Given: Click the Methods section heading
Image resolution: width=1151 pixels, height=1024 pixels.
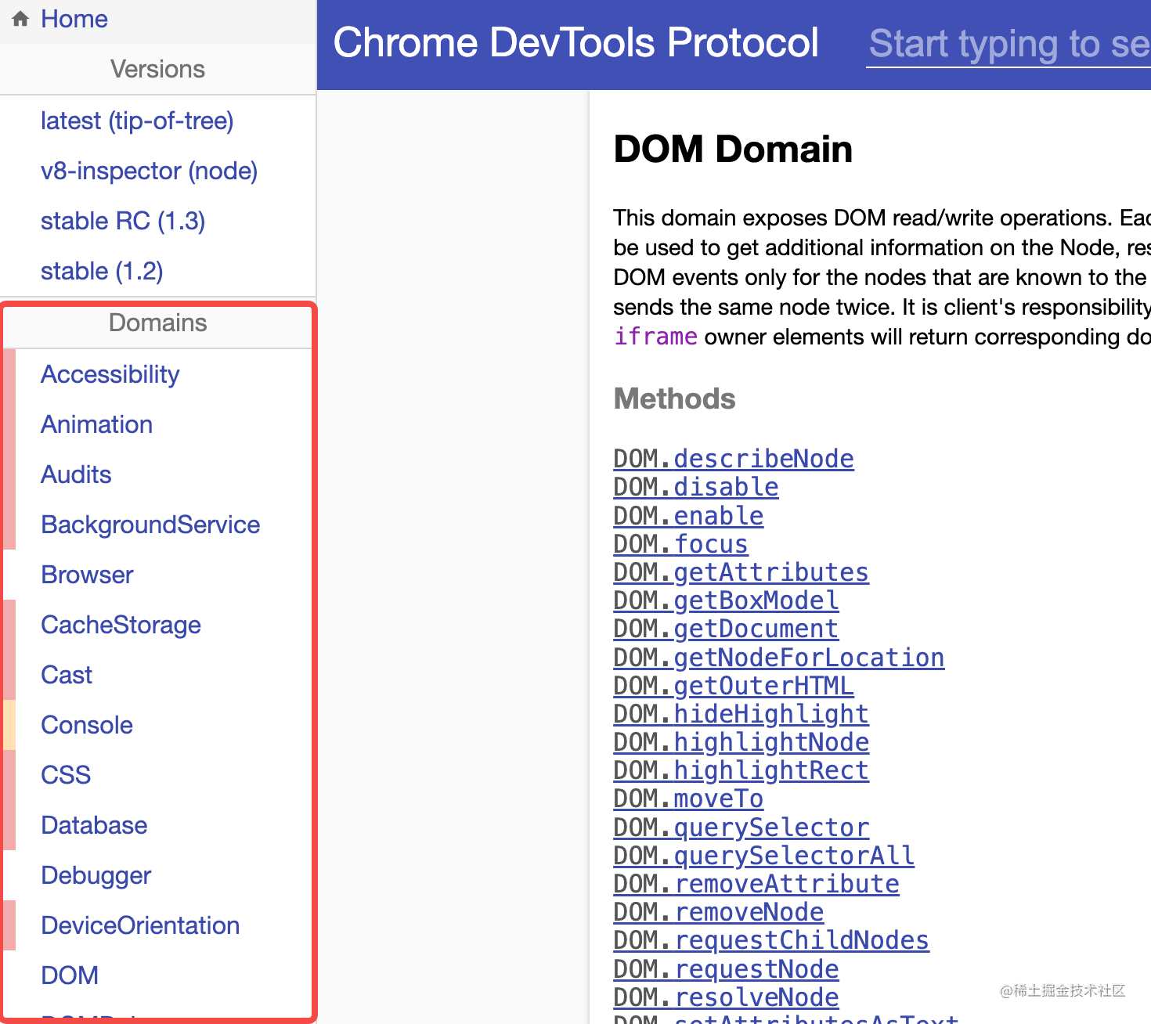Looking at the screenshot, I should (x=674, y=398).
